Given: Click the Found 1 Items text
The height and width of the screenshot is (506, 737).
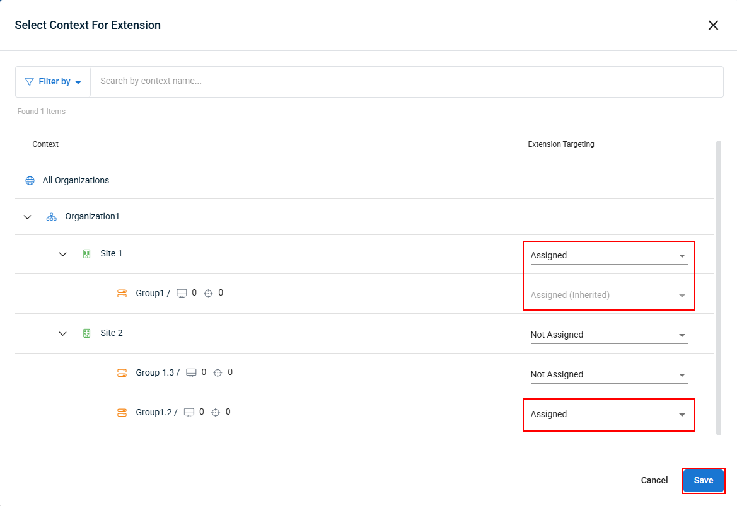Looking at the screenshot, I should (42, 112).
